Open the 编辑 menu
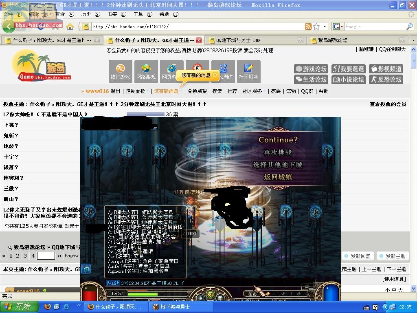 38,14
